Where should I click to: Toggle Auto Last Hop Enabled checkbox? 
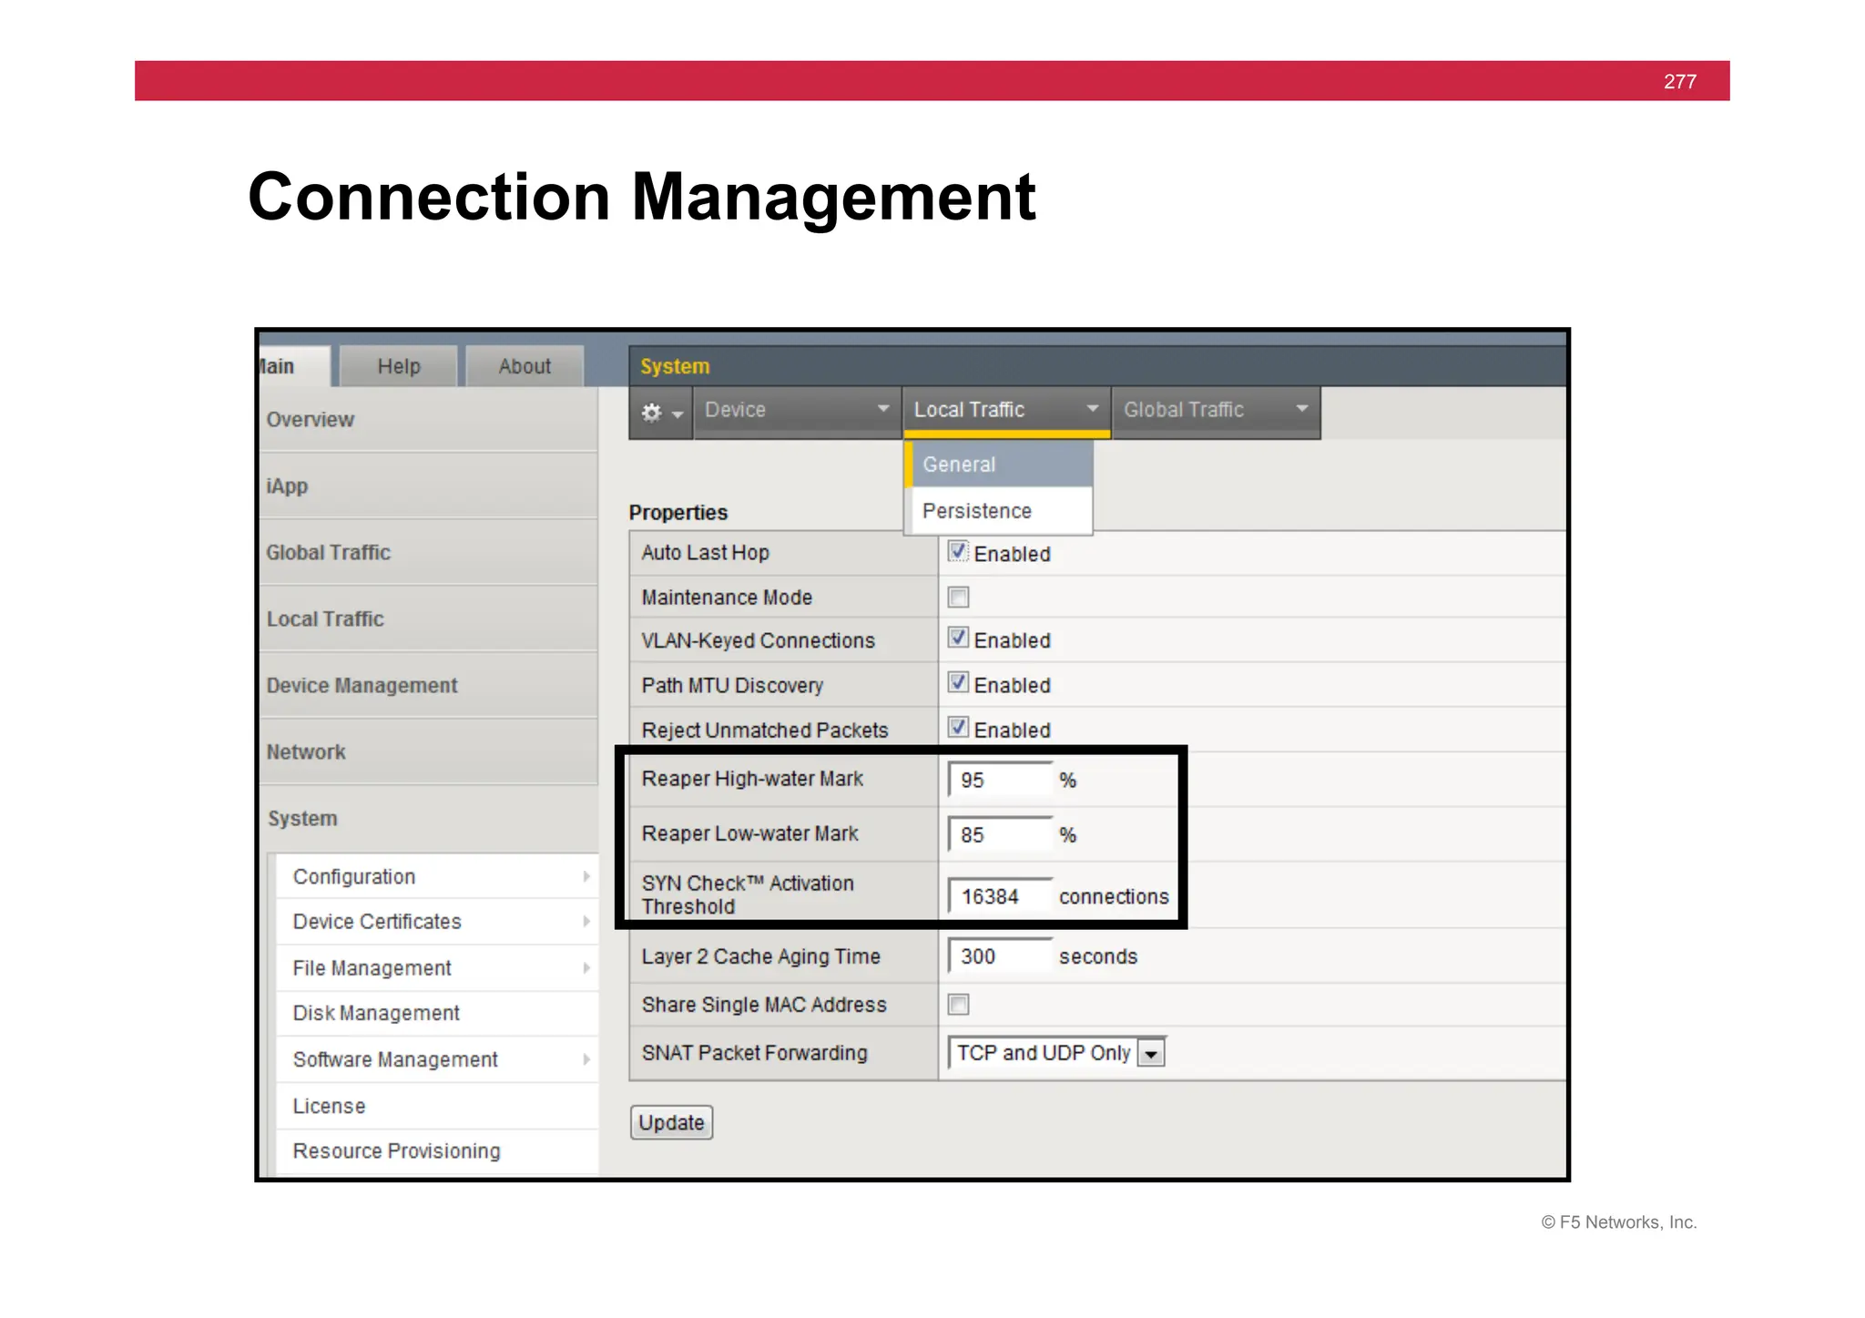(957, 551)
